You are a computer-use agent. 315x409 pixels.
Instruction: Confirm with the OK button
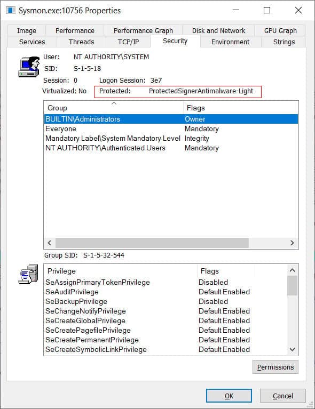(x=229, y=396)
